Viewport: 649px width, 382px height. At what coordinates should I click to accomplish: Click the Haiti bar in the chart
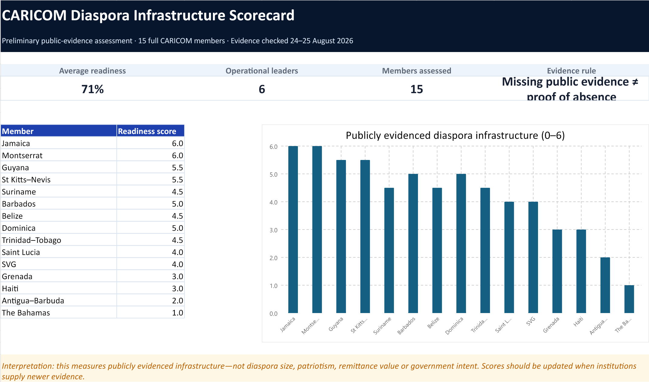click(581, 271)
